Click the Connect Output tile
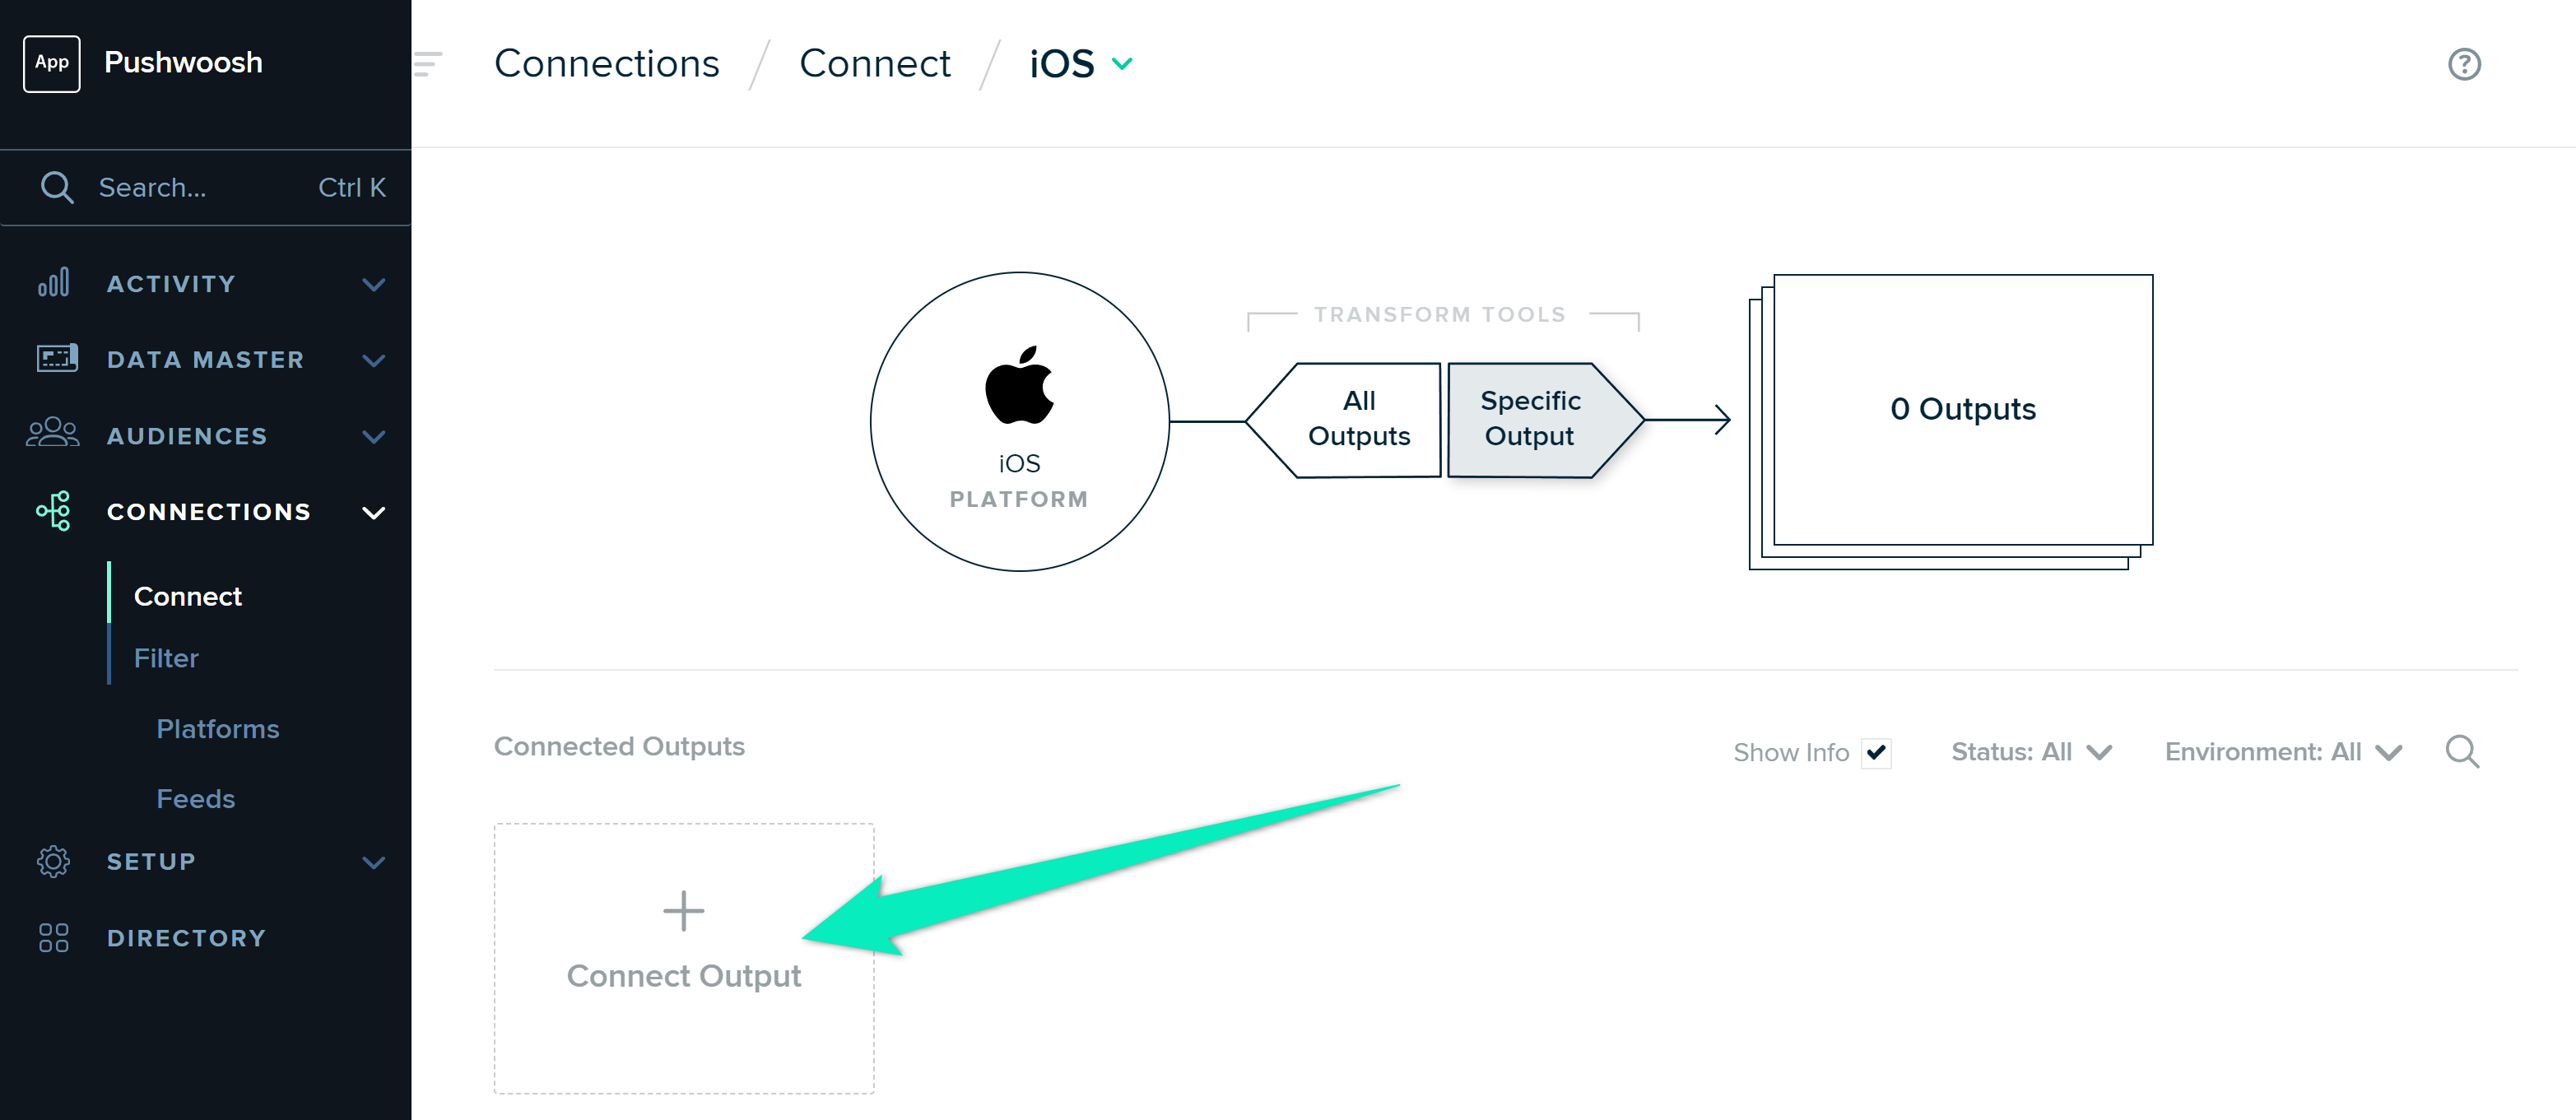Screen dimensions: 2576x1120 684,958
